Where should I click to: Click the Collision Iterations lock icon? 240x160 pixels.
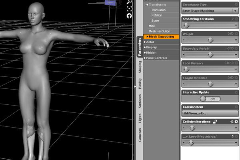point(215,122)
